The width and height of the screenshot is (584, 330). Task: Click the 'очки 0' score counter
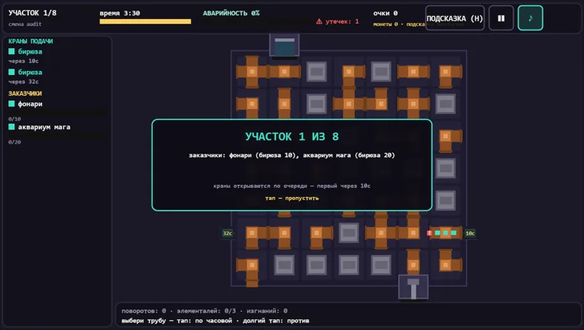(x=385, y=13)
